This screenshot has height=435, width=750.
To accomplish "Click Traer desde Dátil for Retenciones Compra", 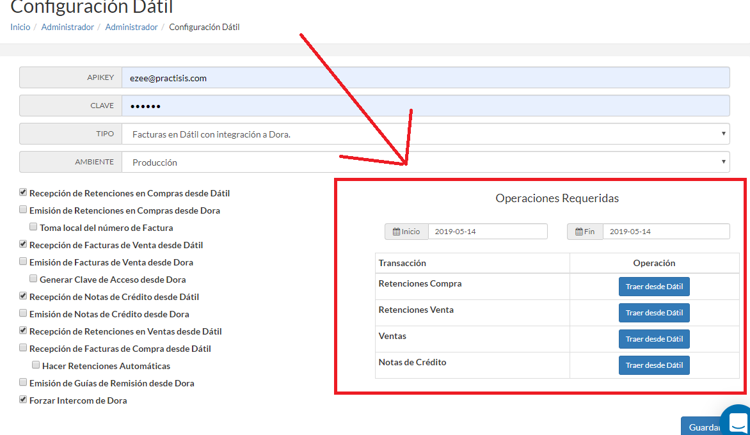I will tap(653, 287).
